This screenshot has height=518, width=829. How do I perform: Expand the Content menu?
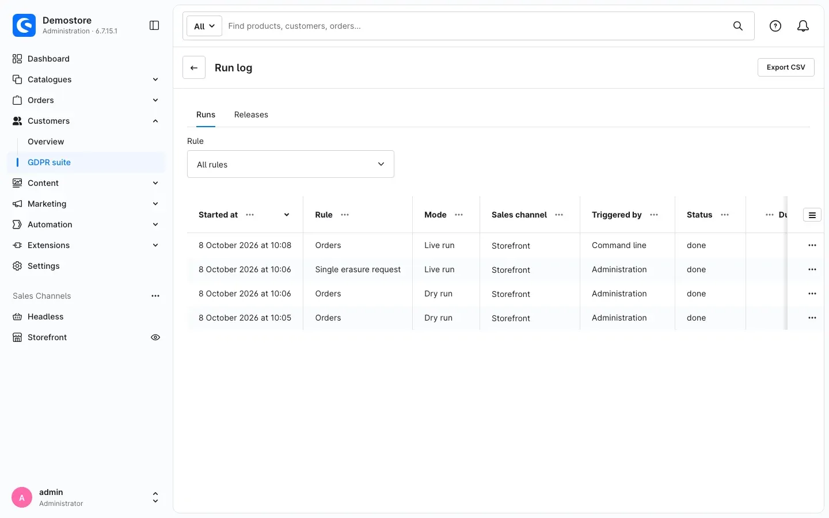(155, 183)
